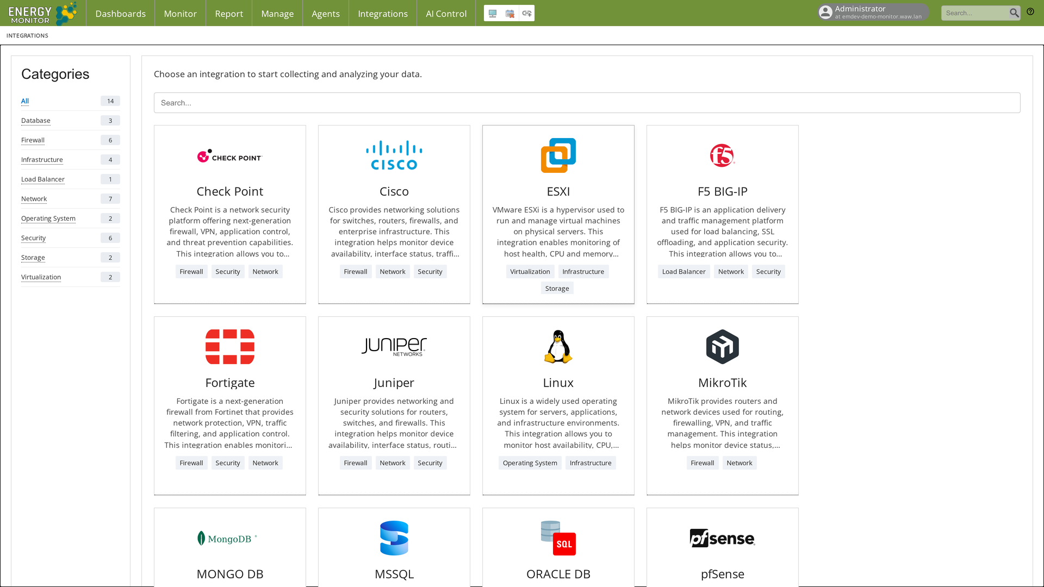Image resolution: width=1044 pixels, height=587 pixels.
Task: Focus the integrations Search field
Action: (587, 103)
